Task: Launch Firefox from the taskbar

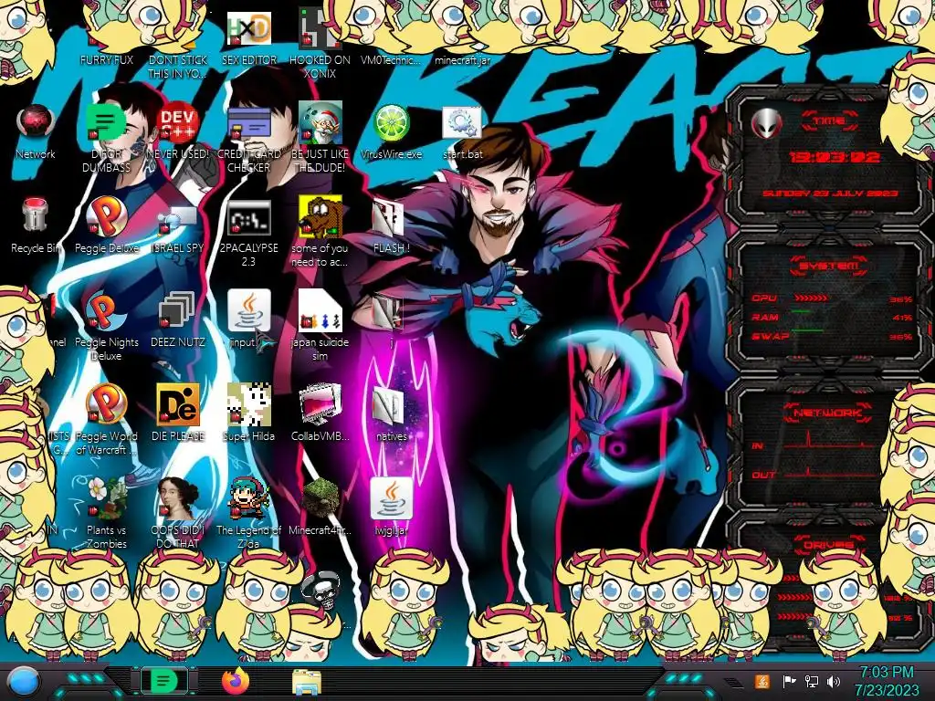Action: coord(236,681)
